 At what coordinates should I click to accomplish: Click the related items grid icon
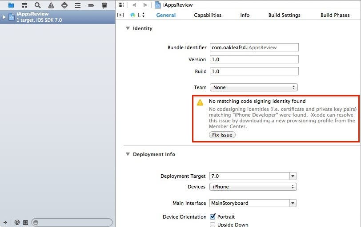pos(121,5)
